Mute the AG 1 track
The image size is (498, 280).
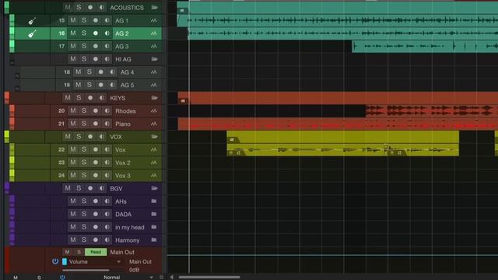click(x=73, y=20)
